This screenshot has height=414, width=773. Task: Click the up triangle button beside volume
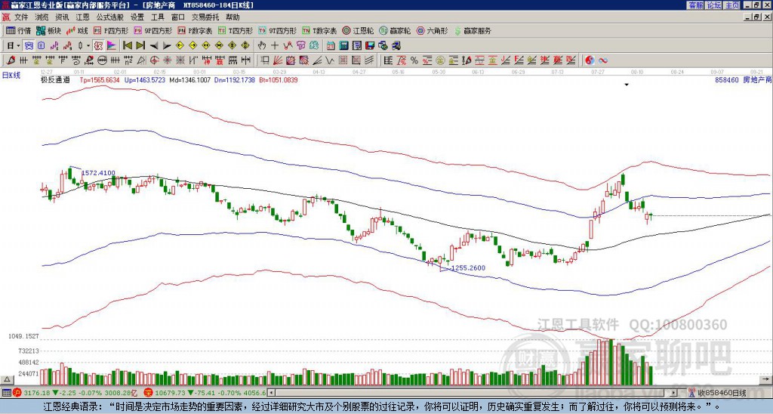7,379
